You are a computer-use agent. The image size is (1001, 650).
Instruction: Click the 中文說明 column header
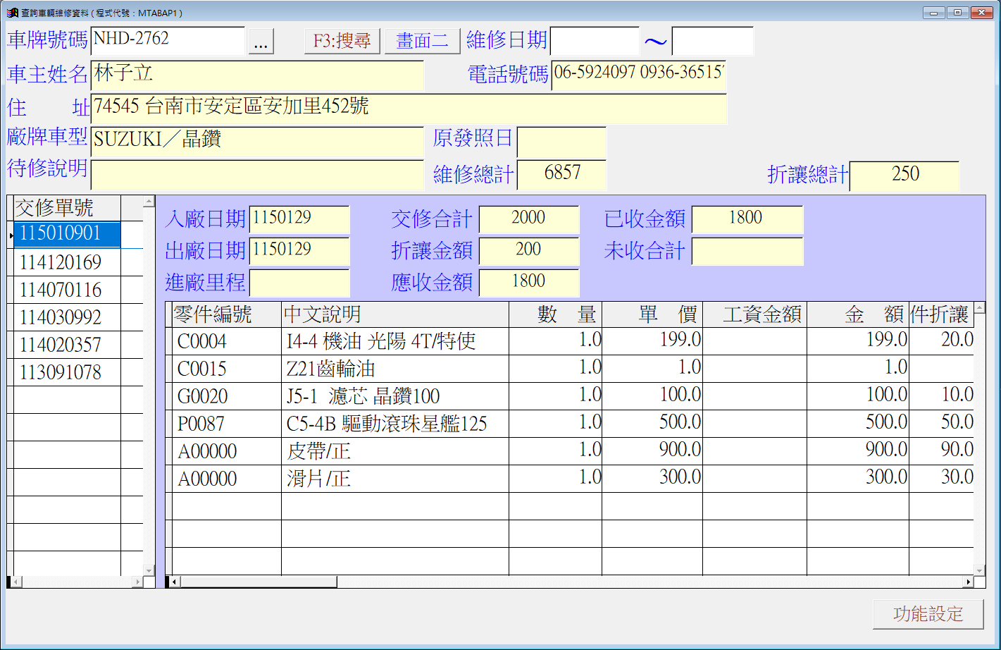pyautogui.click(x=395, y=314)
